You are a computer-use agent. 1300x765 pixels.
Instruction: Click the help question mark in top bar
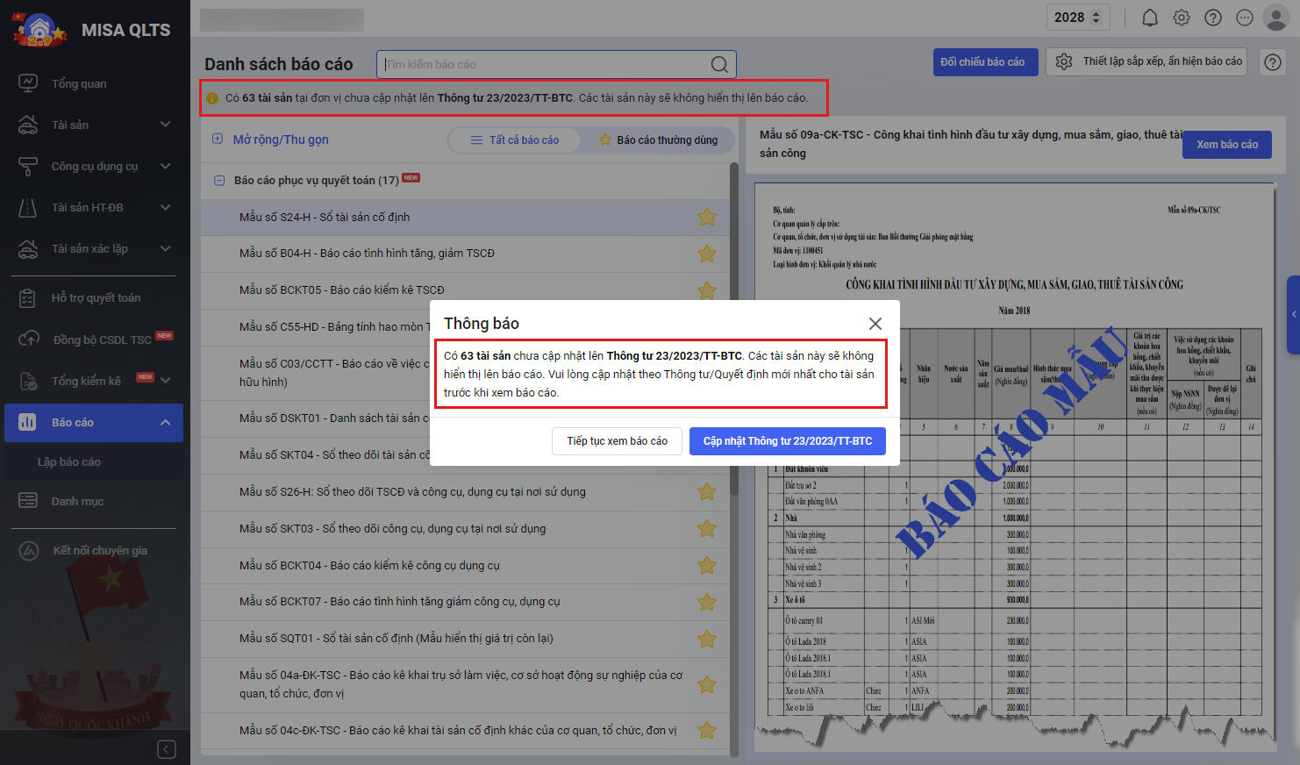[1213, 18]
